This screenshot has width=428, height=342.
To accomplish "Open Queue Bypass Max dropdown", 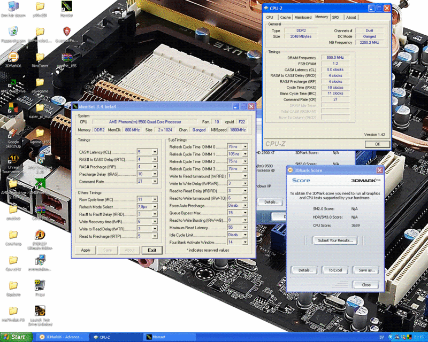I will click(x=245, y=213).
